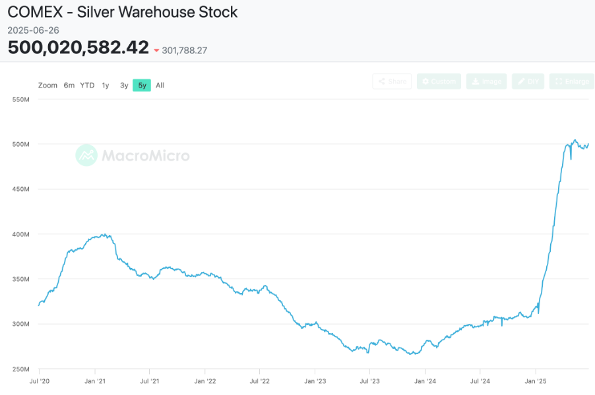
Task: Click the "Jul '20" x-axis label
Action: point(40,381)
